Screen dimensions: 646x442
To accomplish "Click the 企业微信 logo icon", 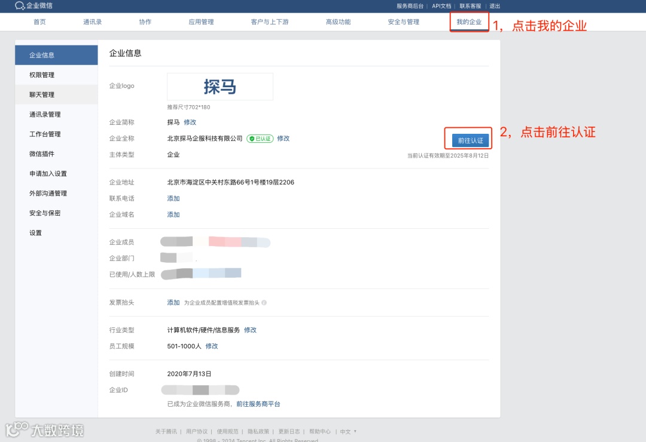I will pos(20,6).
